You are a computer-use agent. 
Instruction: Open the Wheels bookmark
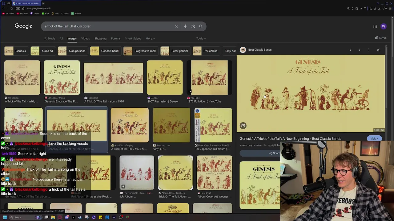76,14
